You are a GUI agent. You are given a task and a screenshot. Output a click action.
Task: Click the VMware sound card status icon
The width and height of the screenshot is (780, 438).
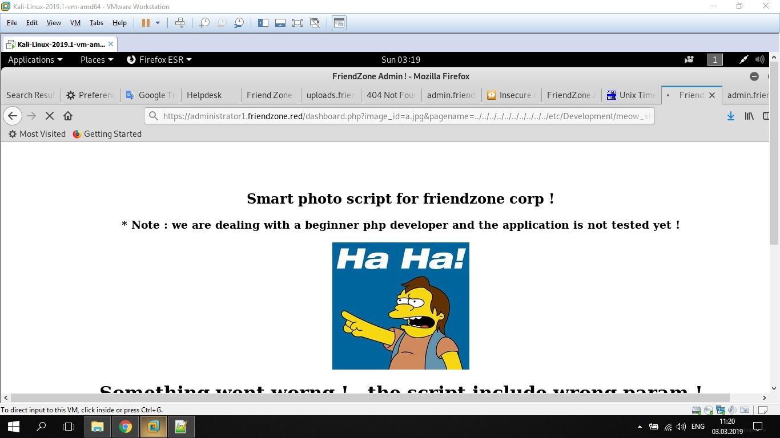click(x=733, y=410)
